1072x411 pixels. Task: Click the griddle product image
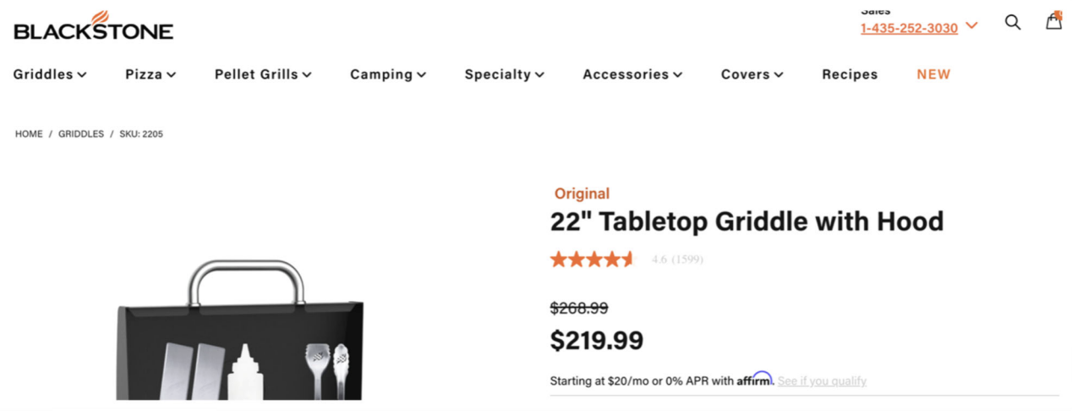point(240,334)
